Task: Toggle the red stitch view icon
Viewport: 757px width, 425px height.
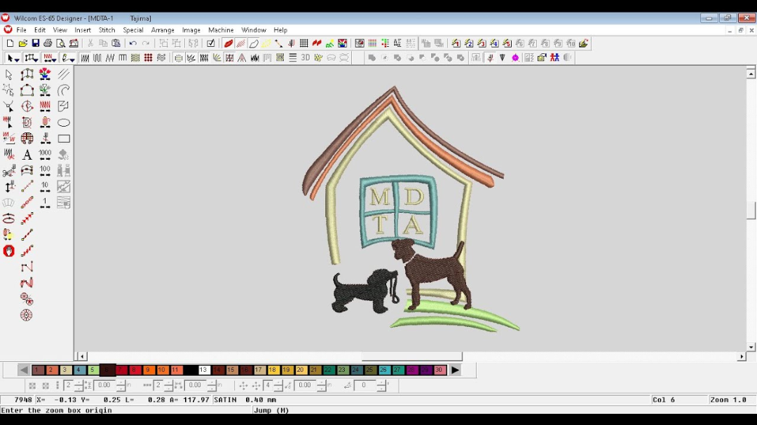Action: tap(228, 43)
